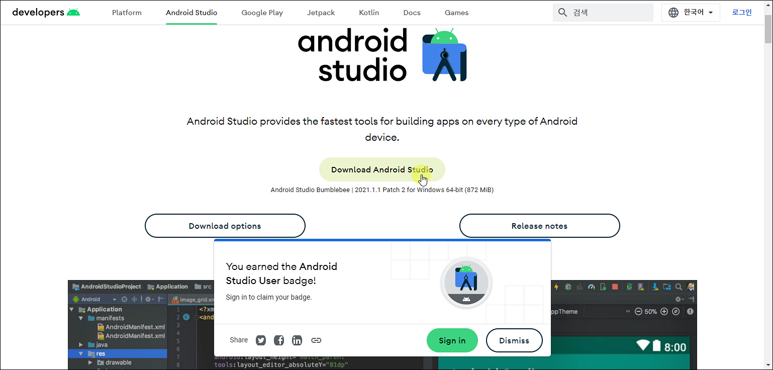Image resolution: width=773 pixels, height=370 pixels.
Task: Click the SDK Manager download icon in IDE screenshot
Action: click(655, 287)
